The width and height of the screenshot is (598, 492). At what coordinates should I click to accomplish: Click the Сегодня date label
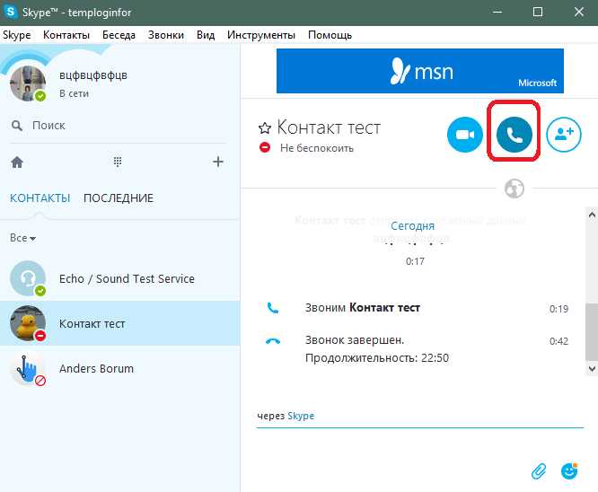tap(412, 225)
